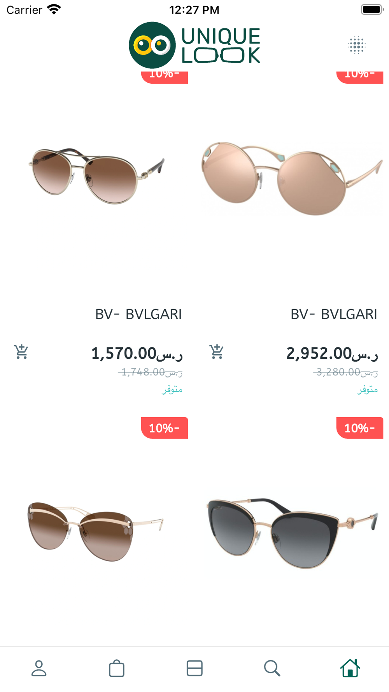
Task: View the brown aviator BVLGARI sunglasses image
Action: coord(96,176)
